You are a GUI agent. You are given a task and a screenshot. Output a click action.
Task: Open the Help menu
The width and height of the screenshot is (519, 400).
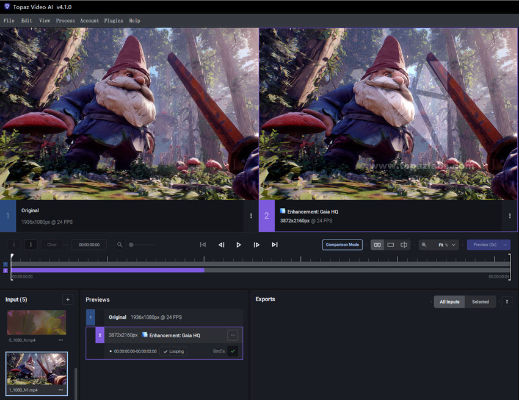pyautogui.click(x=134, y=21)
